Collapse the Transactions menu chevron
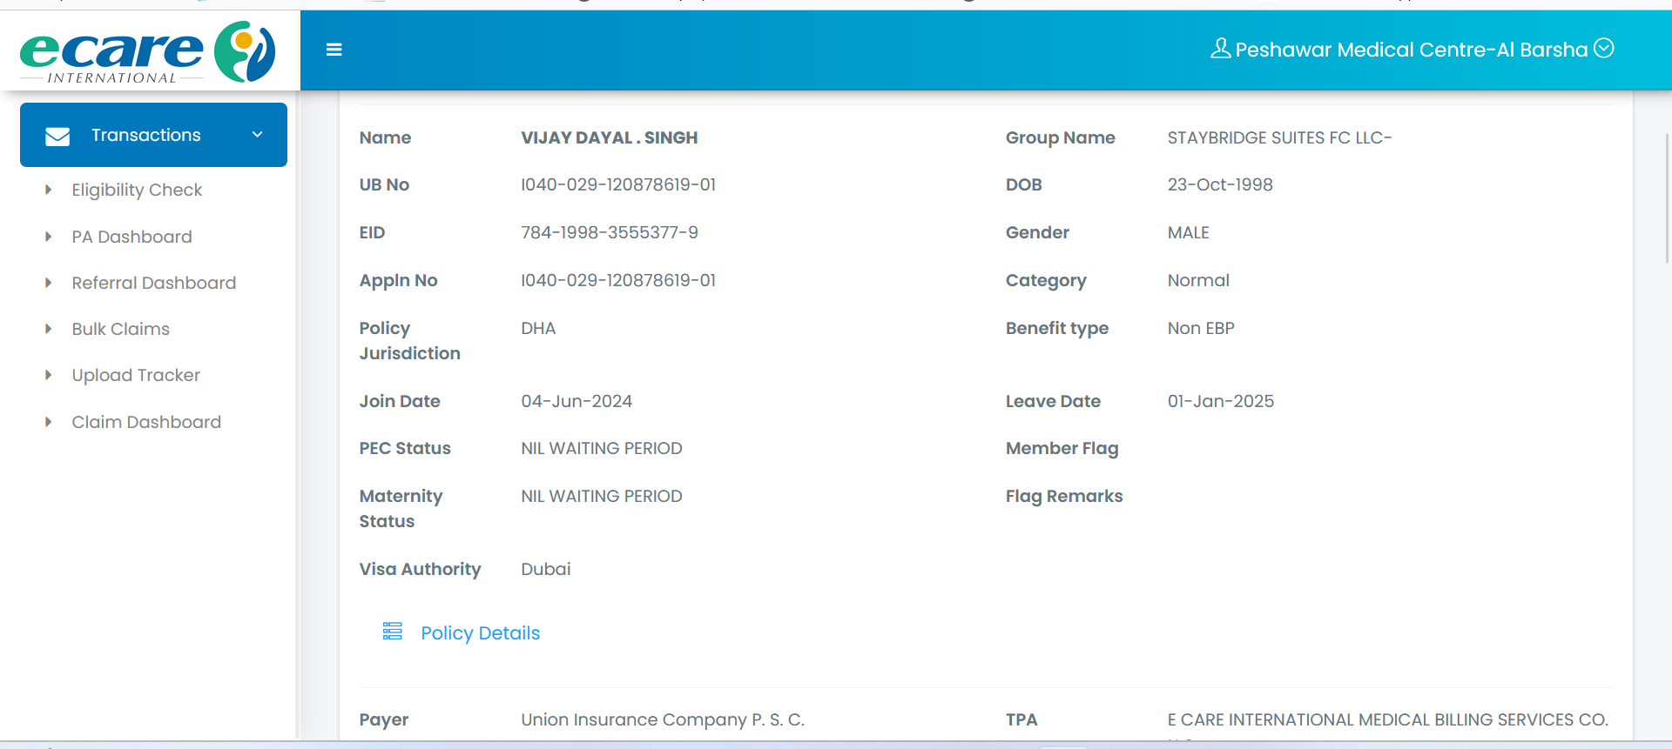Screen dimensions: 1672x749 point(257,135)
